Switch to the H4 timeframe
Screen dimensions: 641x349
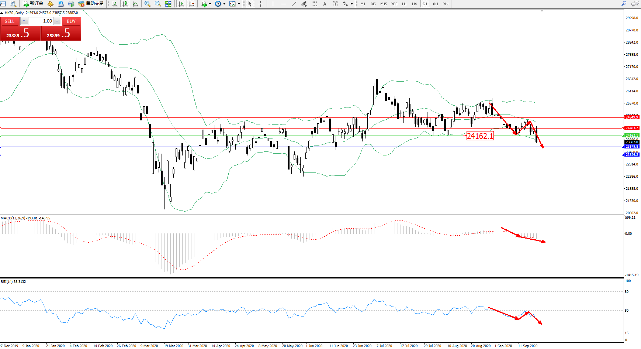click(414, 4)
